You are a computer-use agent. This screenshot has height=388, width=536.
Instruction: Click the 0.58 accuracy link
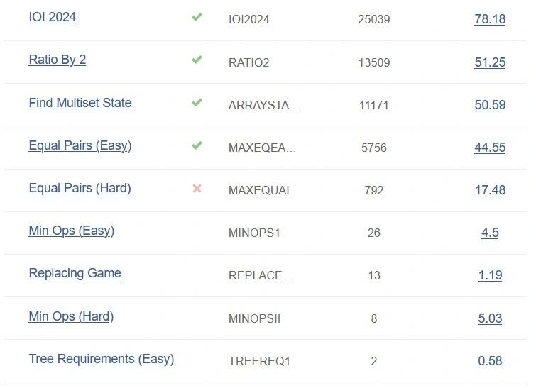[x=490, y=361]
